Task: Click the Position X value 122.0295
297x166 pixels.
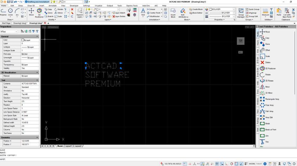Action: (30, 141)
